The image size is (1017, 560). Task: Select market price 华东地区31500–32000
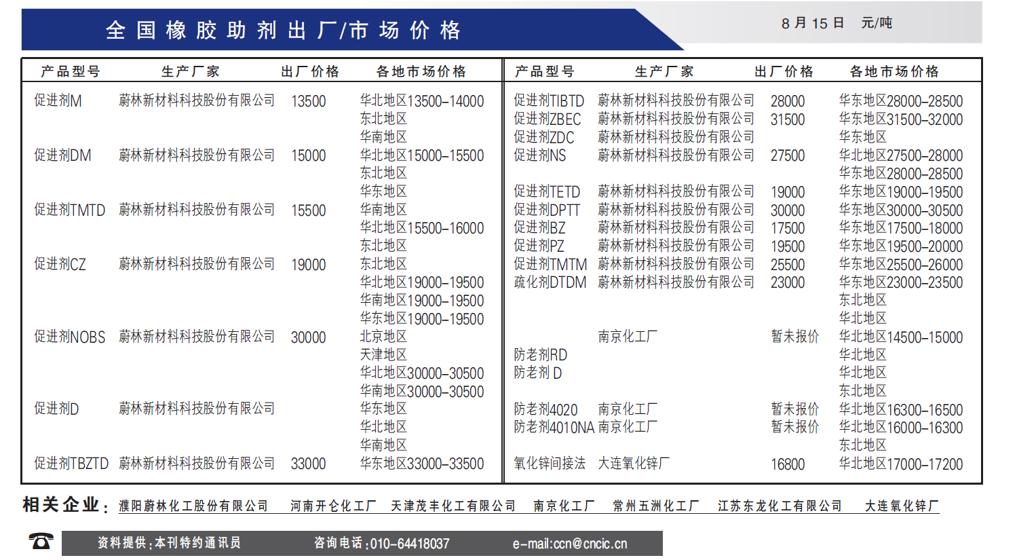pyautogui.click(x=901, y=119)
